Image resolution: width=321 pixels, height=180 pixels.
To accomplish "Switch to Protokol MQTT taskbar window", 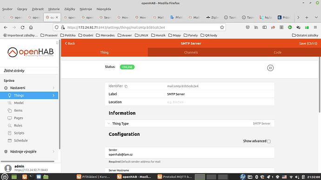I will (x=174, y=177).
